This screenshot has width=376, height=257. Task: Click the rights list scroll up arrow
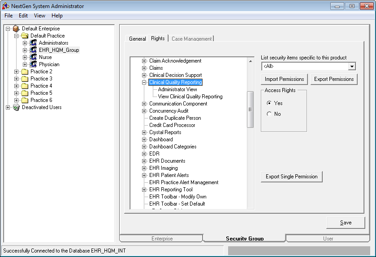click(x=251, y=61)
